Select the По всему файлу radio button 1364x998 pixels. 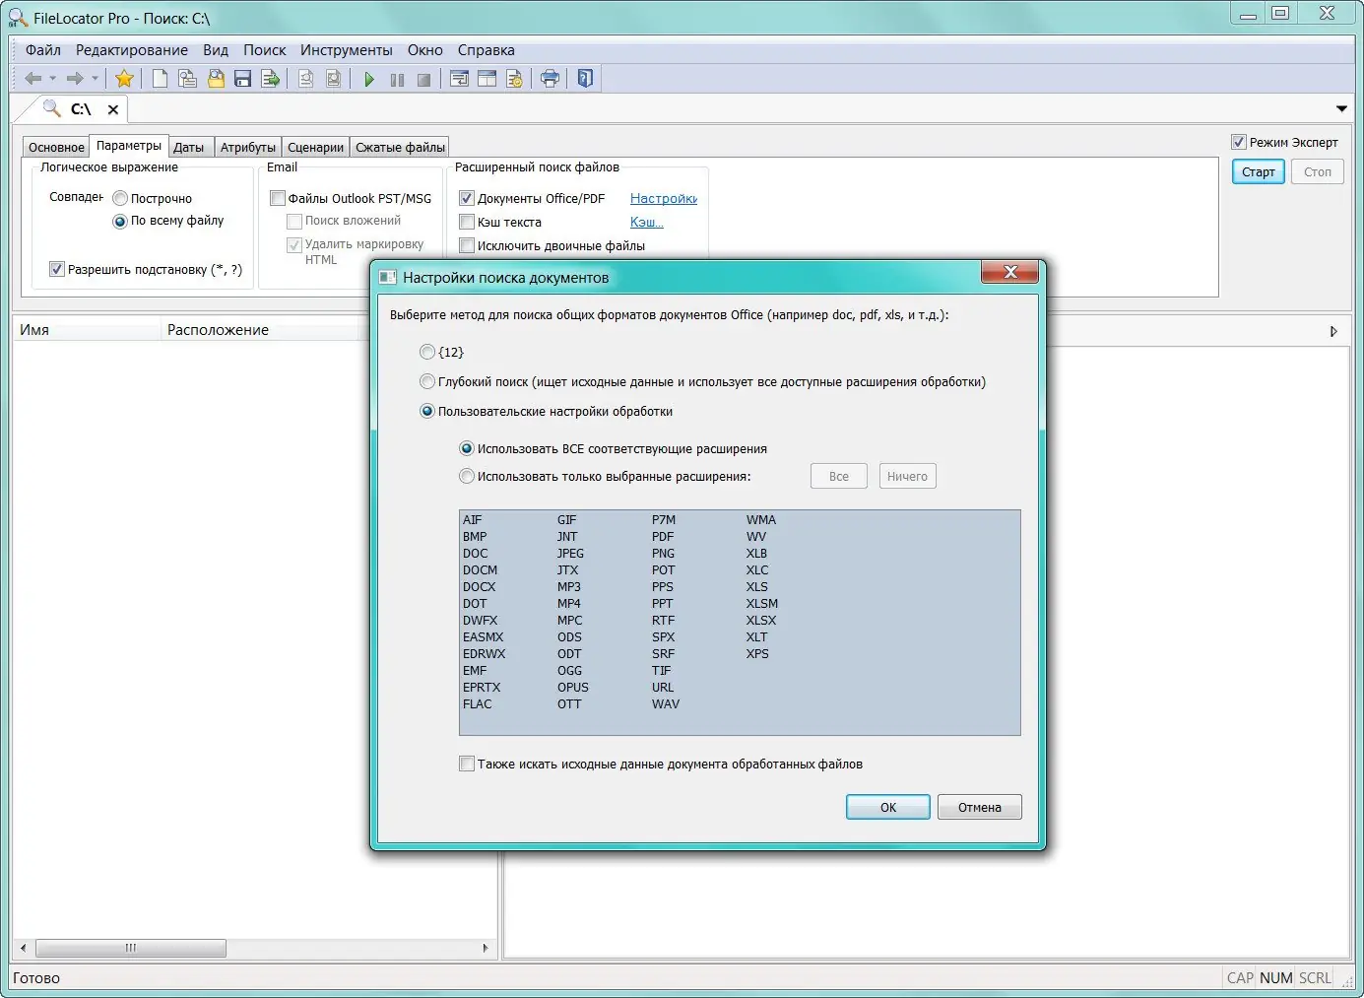120,221
